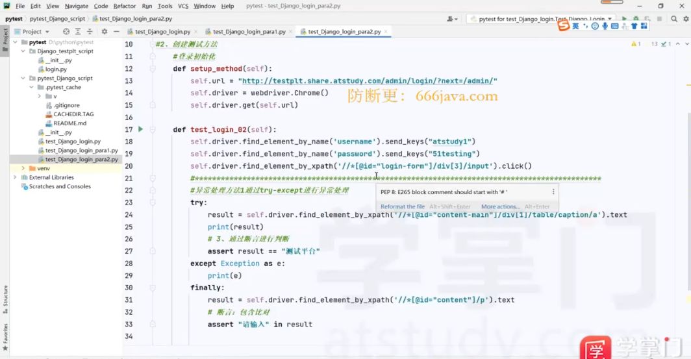
Task: Click More actions... in the tooltip
Action: coord(500,206)
